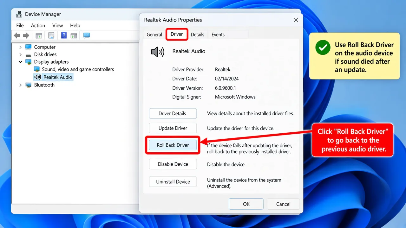Collapse the Display adapters tree node
406x228 pixels.
[x=20, y=62]
